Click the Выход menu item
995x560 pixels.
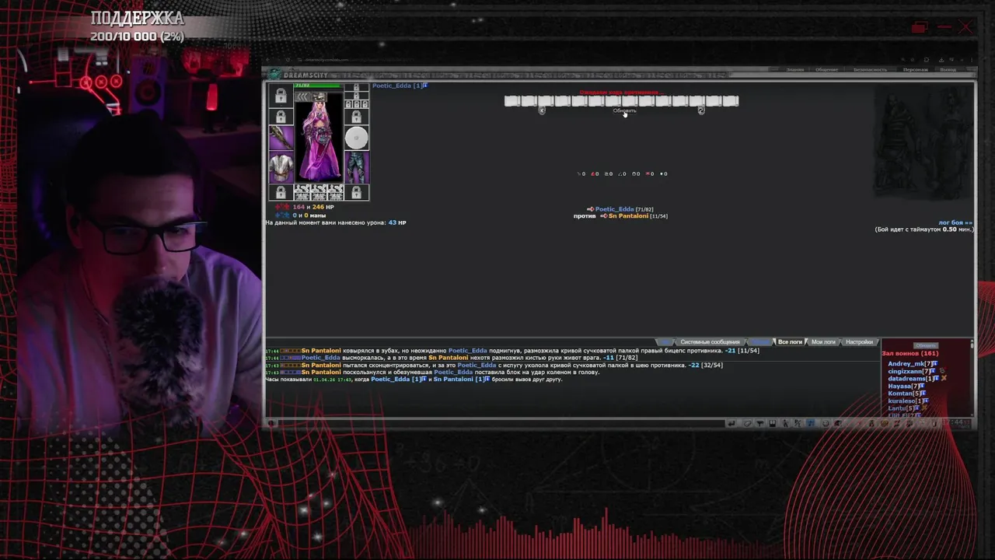pyautogui.click(x=948, y=69)
